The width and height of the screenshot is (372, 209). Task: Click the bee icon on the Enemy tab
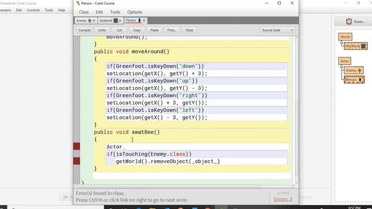pos(90,21)
